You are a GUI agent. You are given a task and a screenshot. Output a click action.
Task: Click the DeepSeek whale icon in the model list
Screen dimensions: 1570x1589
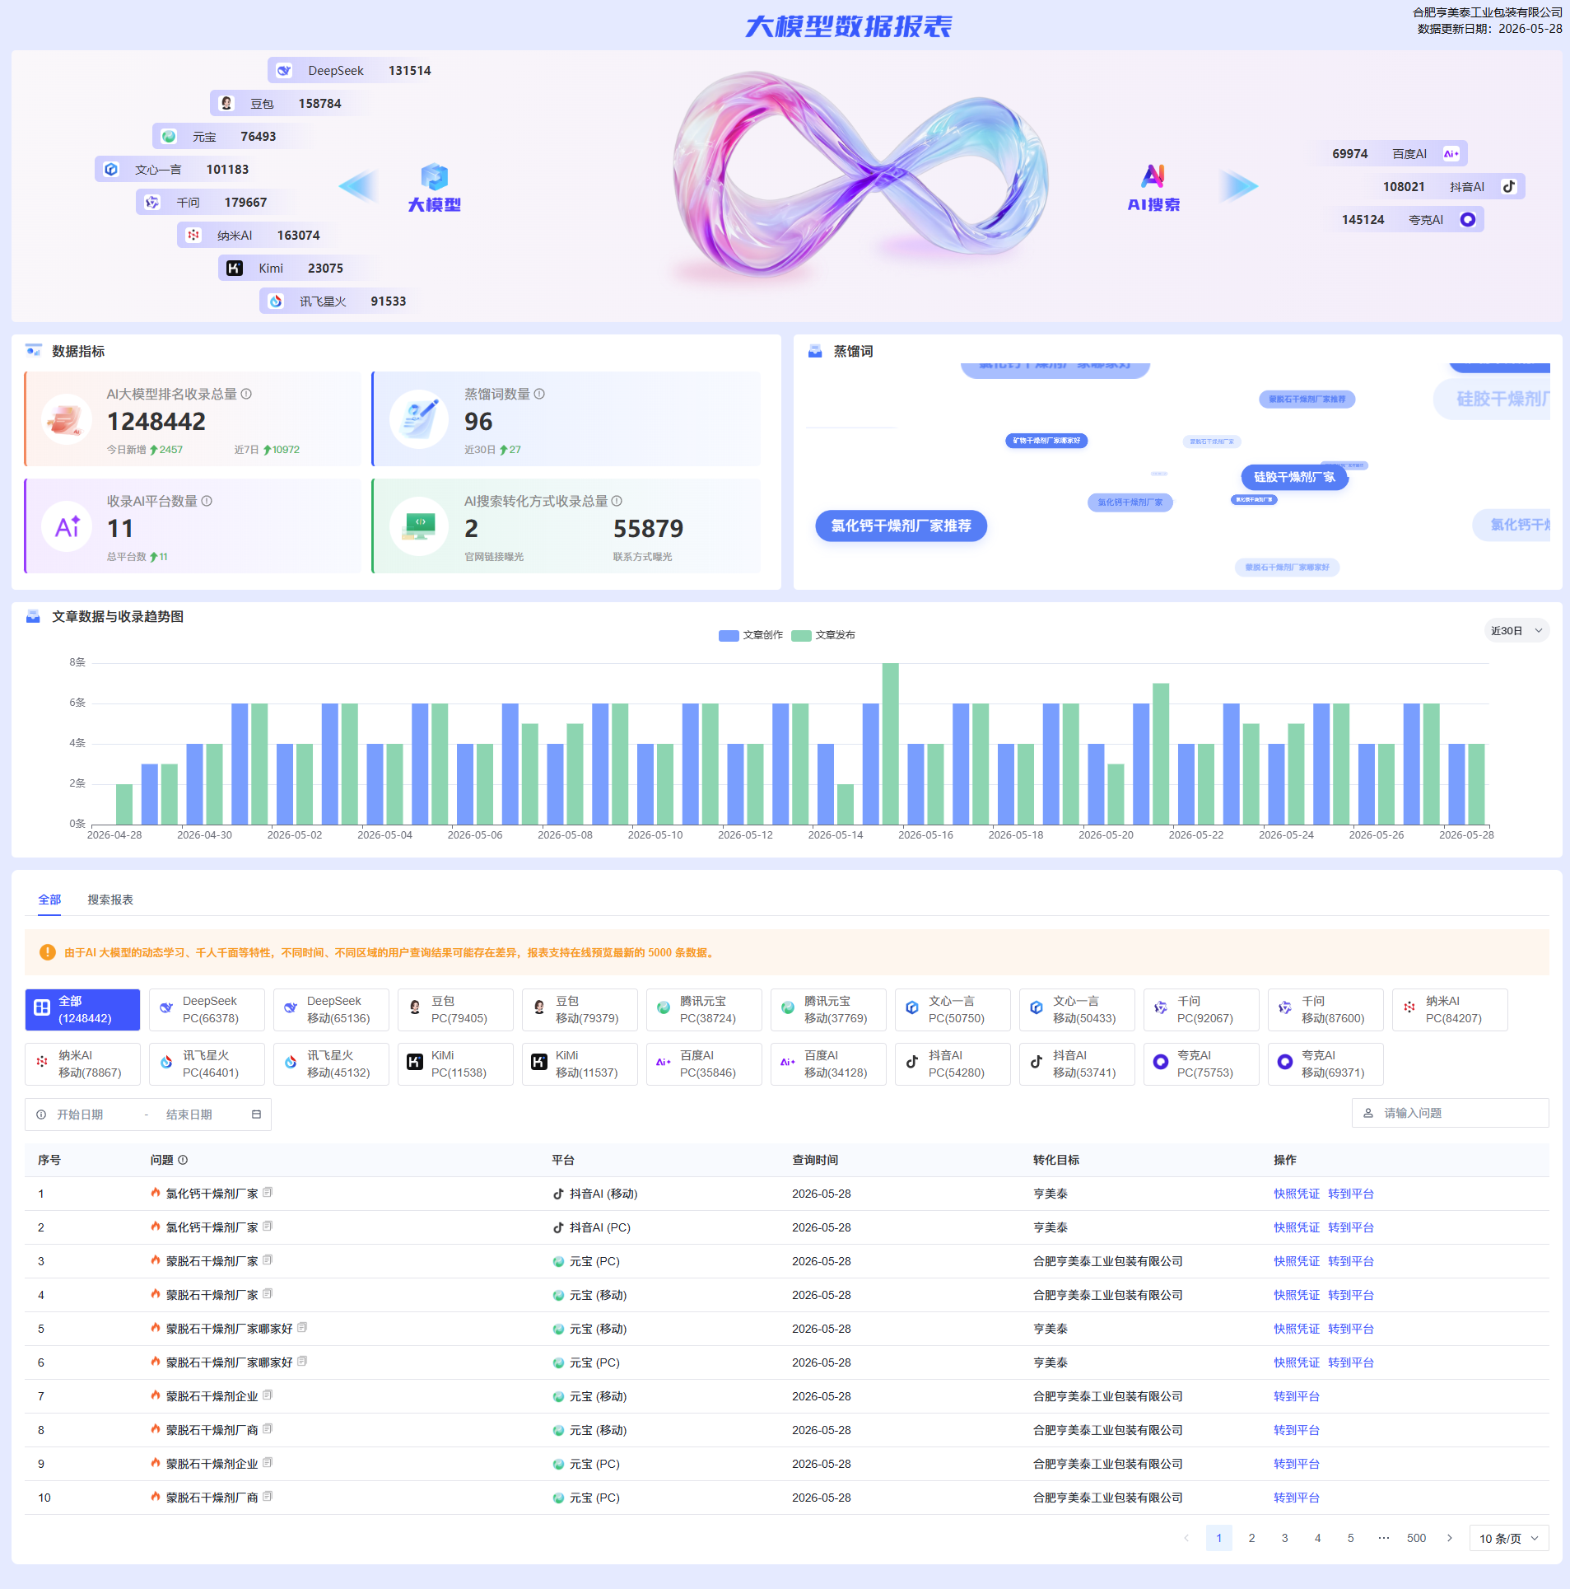284,71
